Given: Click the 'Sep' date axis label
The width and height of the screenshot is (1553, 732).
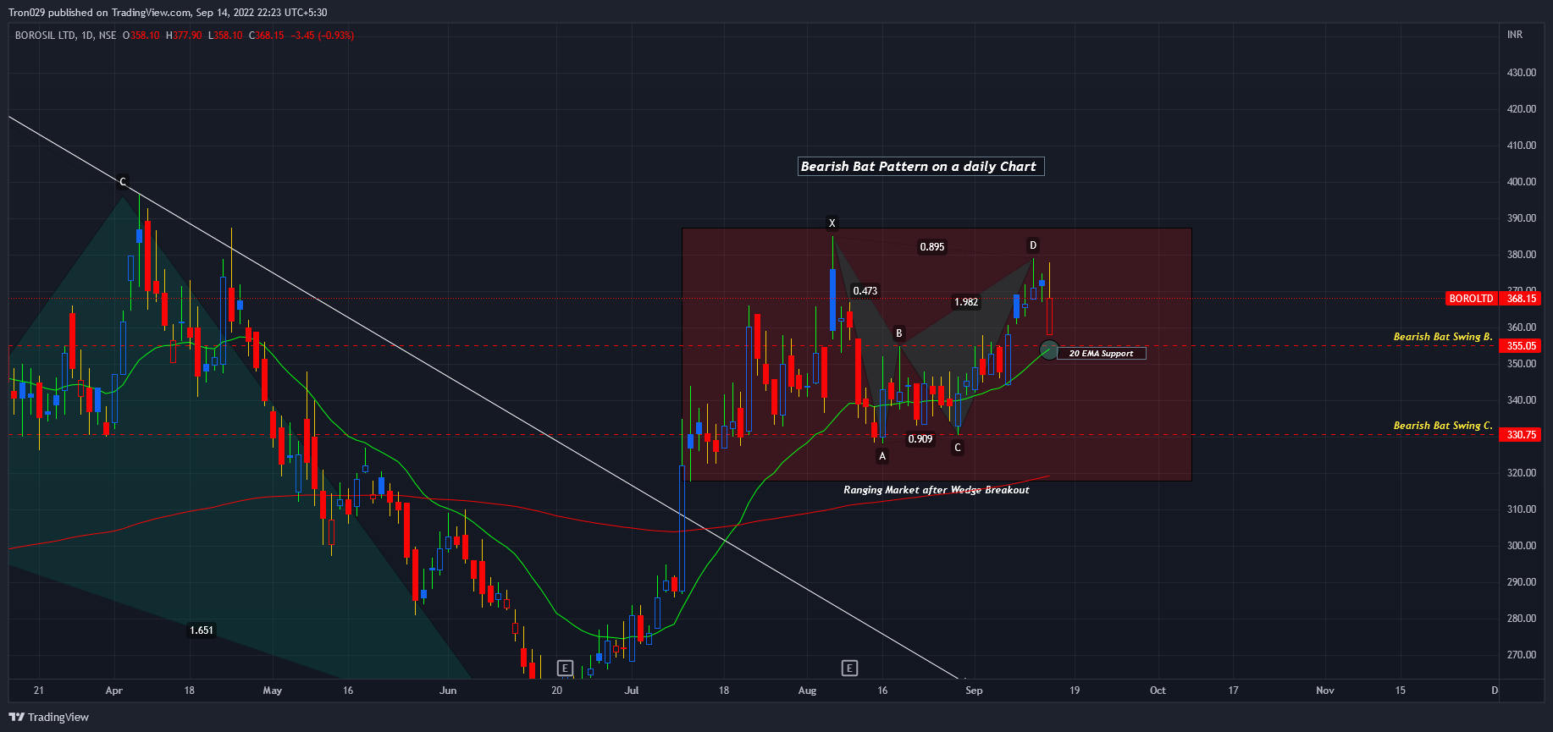Looking at the screenshot, I should (974, 691).
